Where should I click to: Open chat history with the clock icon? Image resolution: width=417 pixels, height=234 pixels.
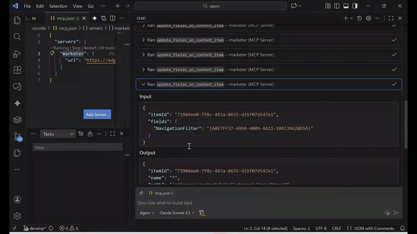tap(359, 18)
